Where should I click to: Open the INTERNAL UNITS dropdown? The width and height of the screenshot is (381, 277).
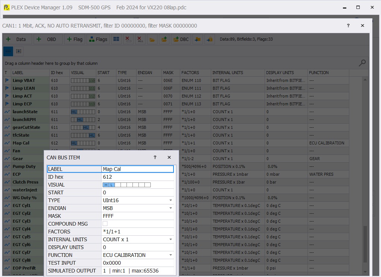pyautogui.click(x=171, y=240)
